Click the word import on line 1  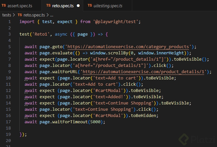27,22
